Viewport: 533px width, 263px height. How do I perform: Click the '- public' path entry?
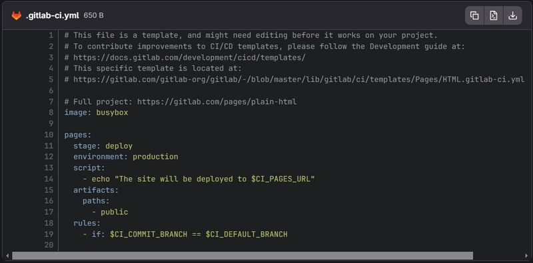coord(110,212)
